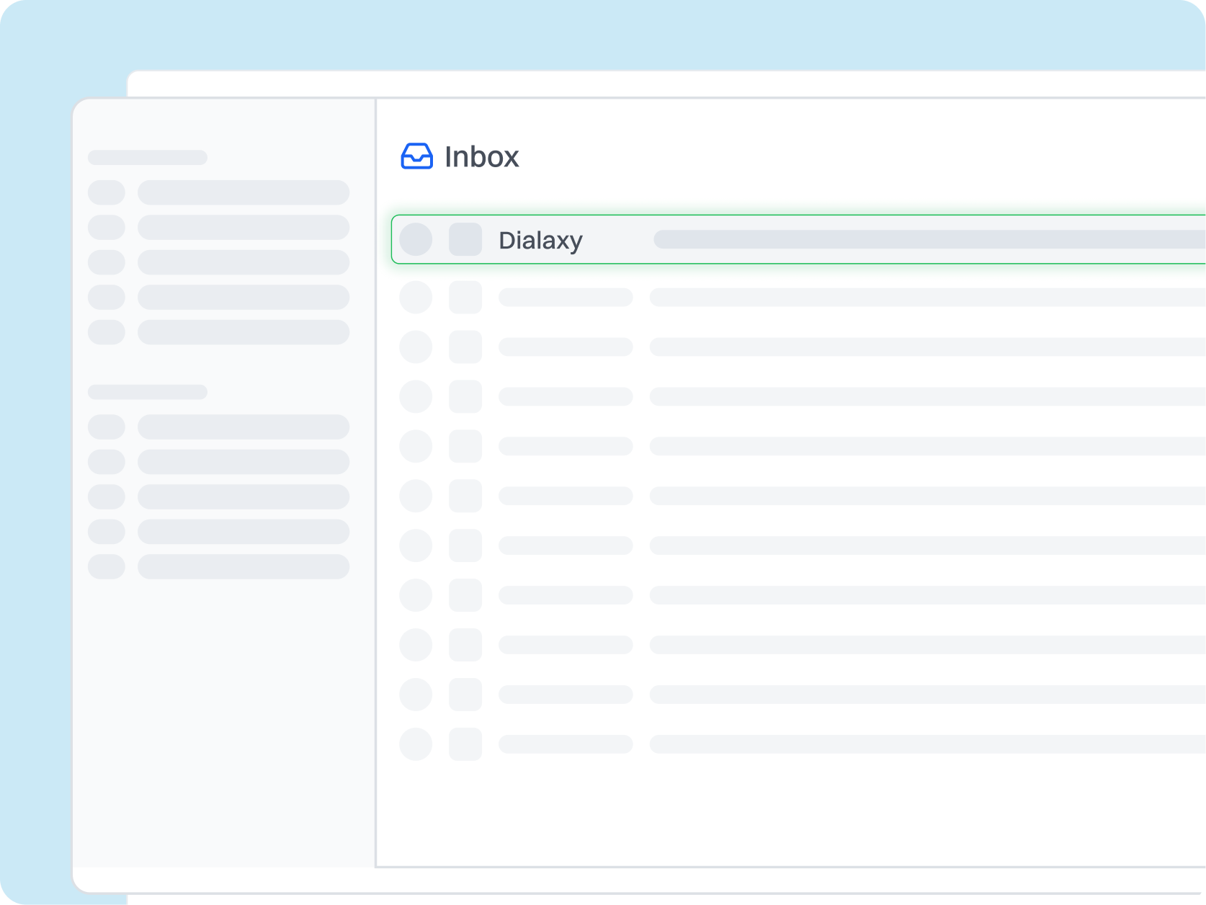Click the first icon in the sidebar top section
This screenshot has height=905, width=1206.
coord(107,192)
